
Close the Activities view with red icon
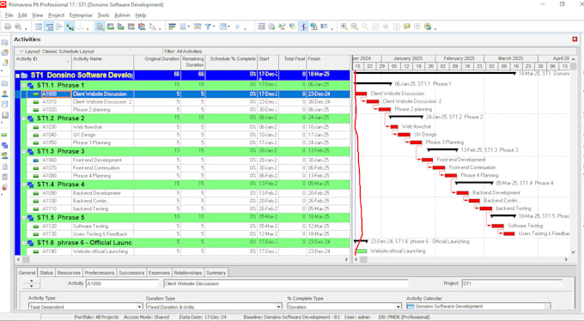575,39
